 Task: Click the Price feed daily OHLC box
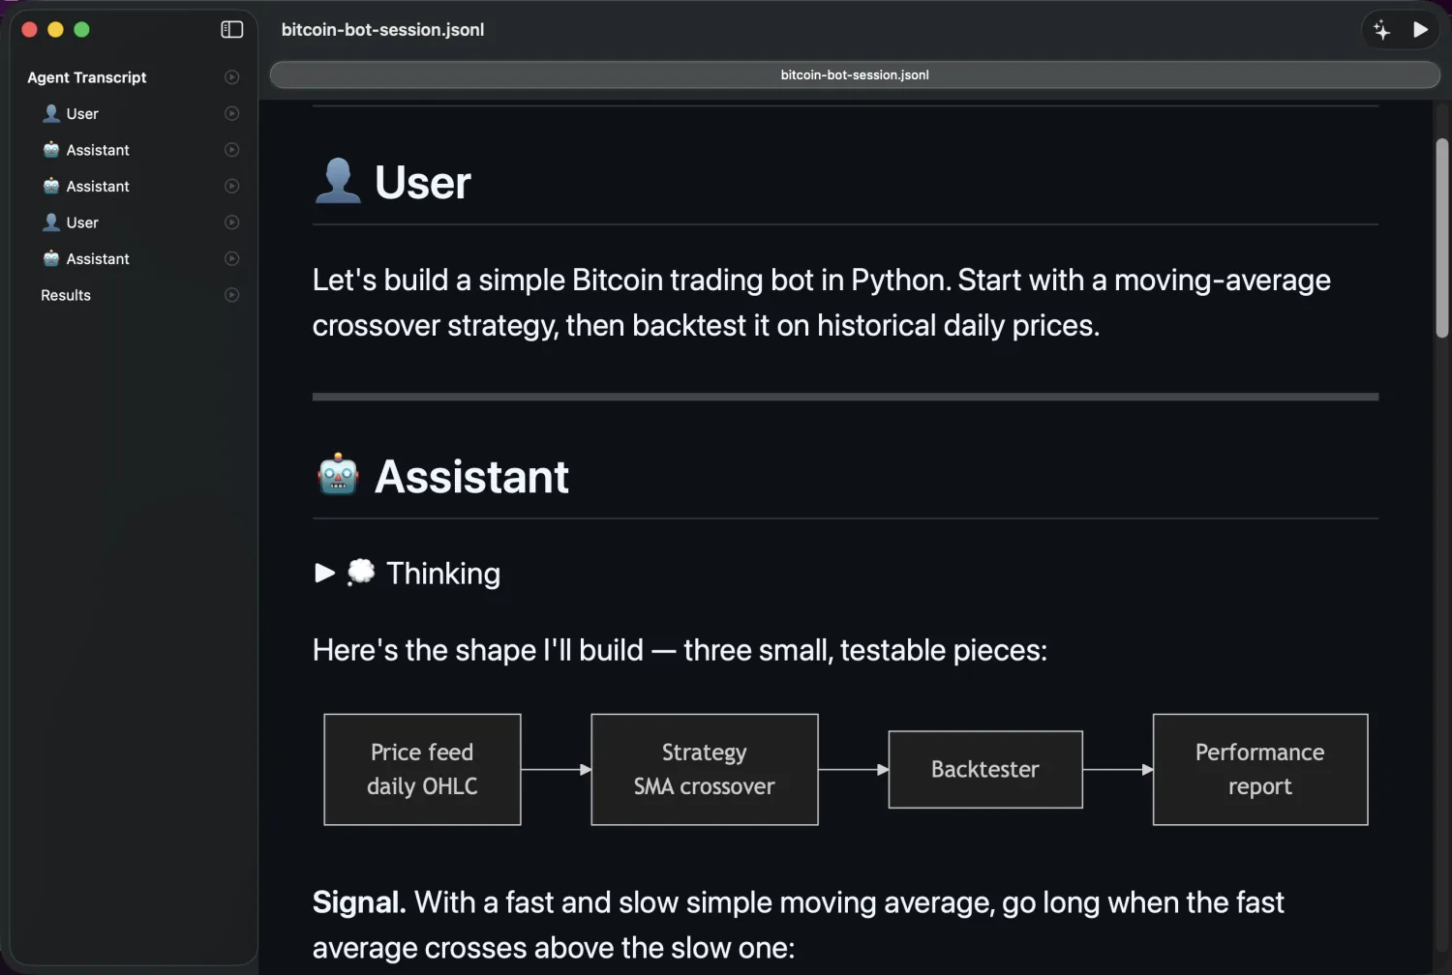pos(422,770)
